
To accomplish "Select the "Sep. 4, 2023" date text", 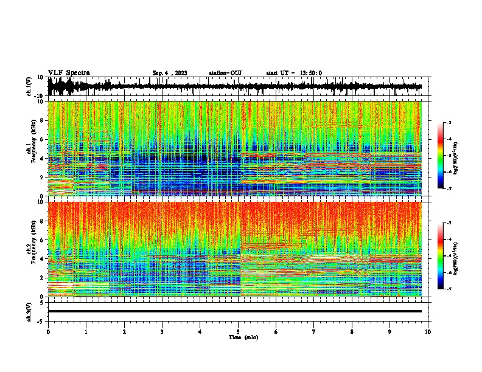I will tap(170, 73).
